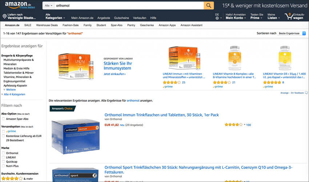
Task: Select the Fashion-Sale tab
Action: click(71, 25)
